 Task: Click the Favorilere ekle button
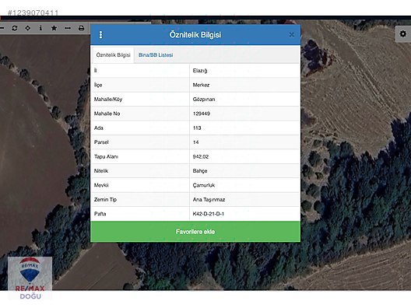195,232
